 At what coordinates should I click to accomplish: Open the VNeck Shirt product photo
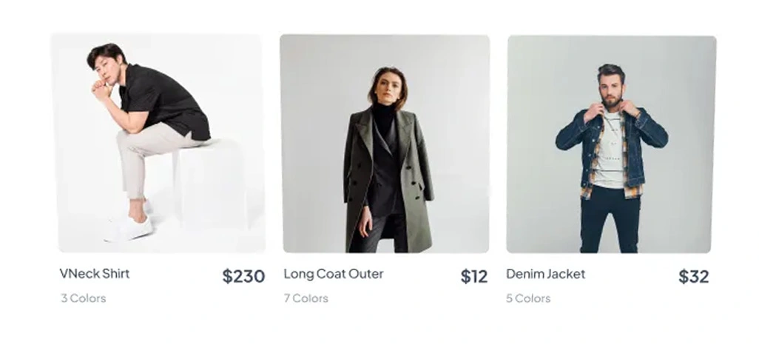158,143
